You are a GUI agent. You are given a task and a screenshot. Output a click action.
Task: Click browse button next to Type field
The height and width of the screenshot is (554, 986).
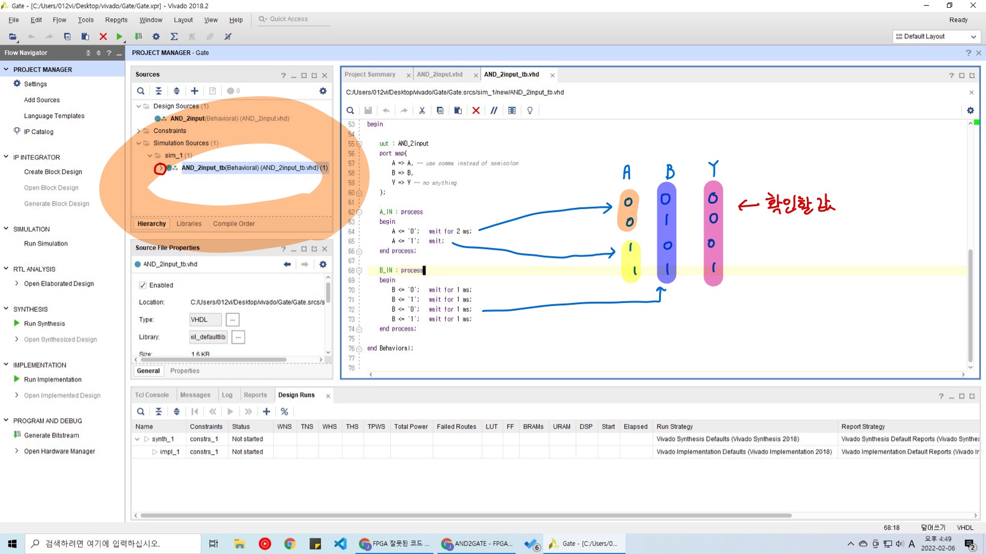[232, 320]
